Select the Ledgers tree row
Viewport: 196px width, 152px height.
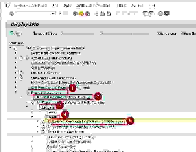(48, 107)
